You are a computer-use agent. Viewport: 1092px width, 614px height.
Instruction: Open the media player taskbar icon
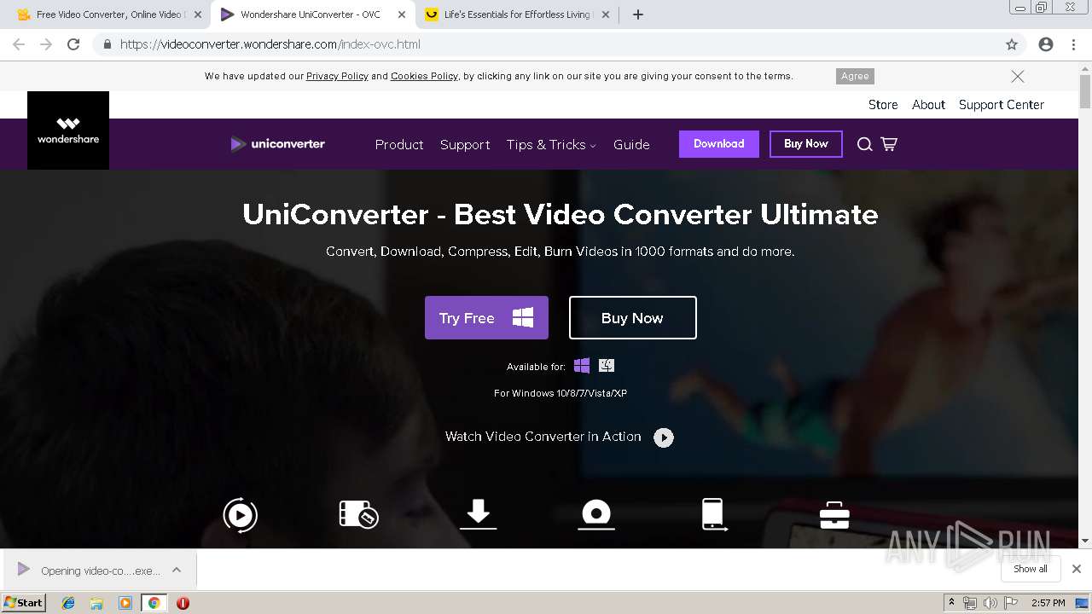click(125, 603)
